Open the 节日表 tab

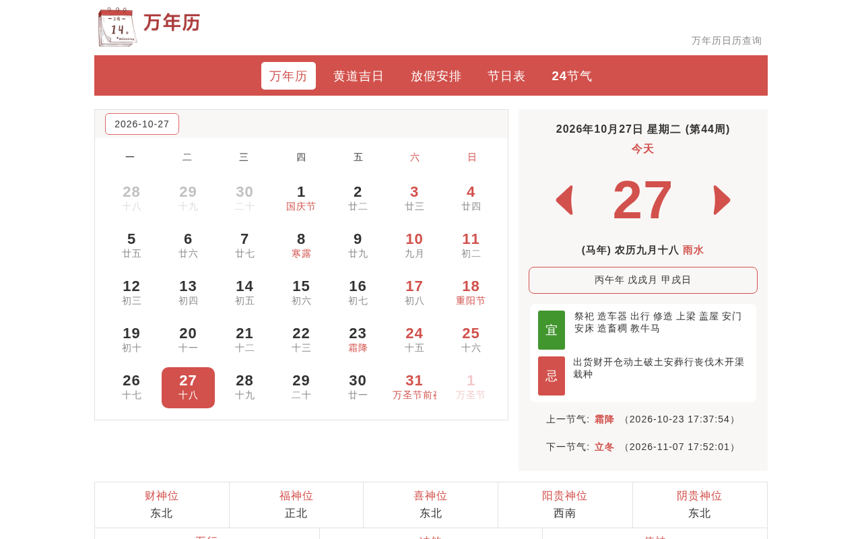click(506, 76)
